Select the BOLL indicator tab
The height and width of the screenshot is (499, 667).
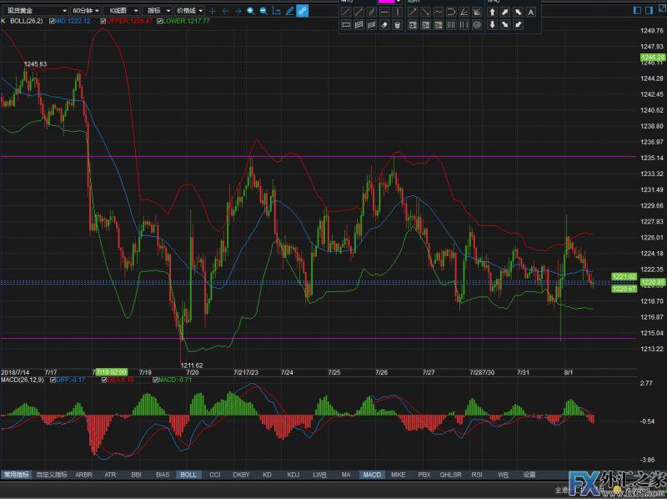[x=188, y=474]
